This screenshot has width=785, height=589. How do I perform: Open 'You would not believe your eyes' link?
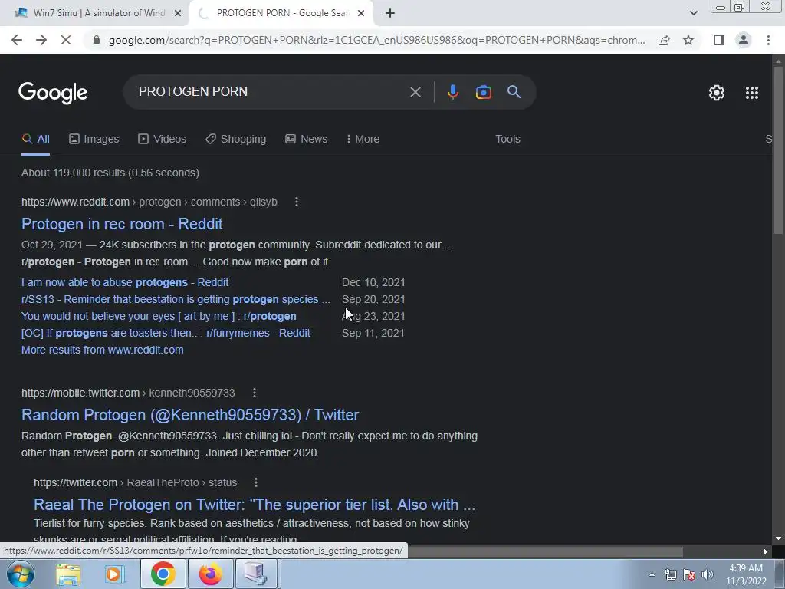point(159,317)
